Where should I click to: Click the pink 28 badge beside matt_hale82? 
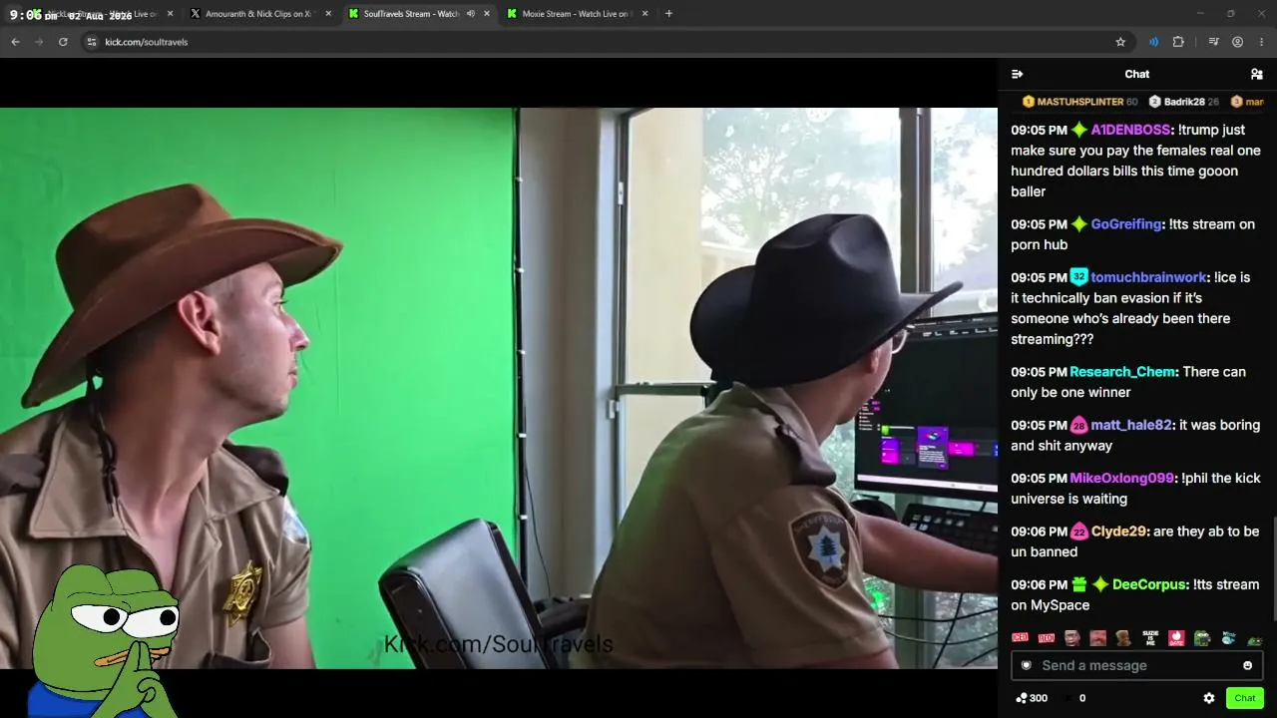coord(1078,425)
